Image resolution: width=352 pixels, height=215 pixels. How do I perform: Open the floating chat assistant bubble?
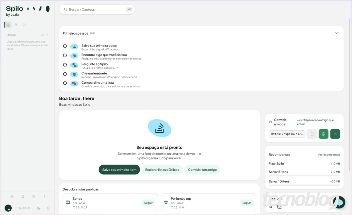[x=339, y=202]
